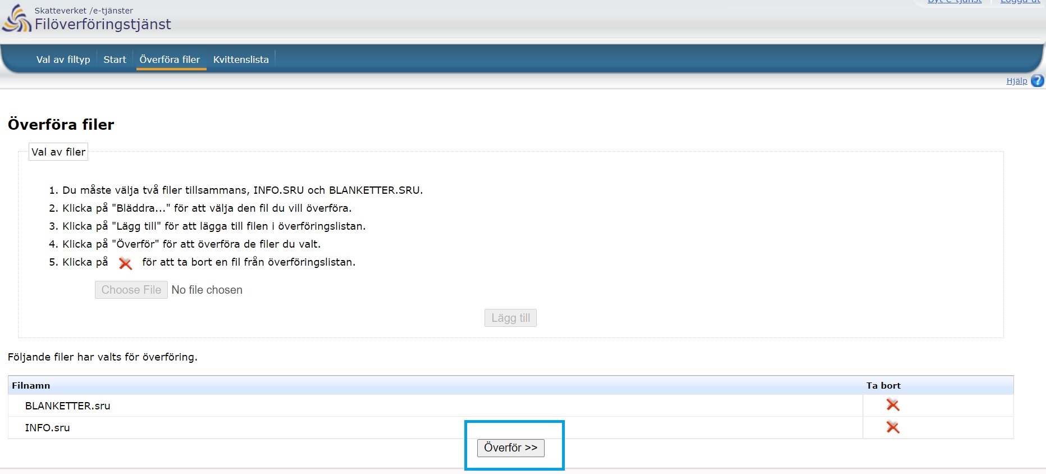Click the Skatteverket logo icon
Screen dimensions: 1046x474
(x=17, y=18)
